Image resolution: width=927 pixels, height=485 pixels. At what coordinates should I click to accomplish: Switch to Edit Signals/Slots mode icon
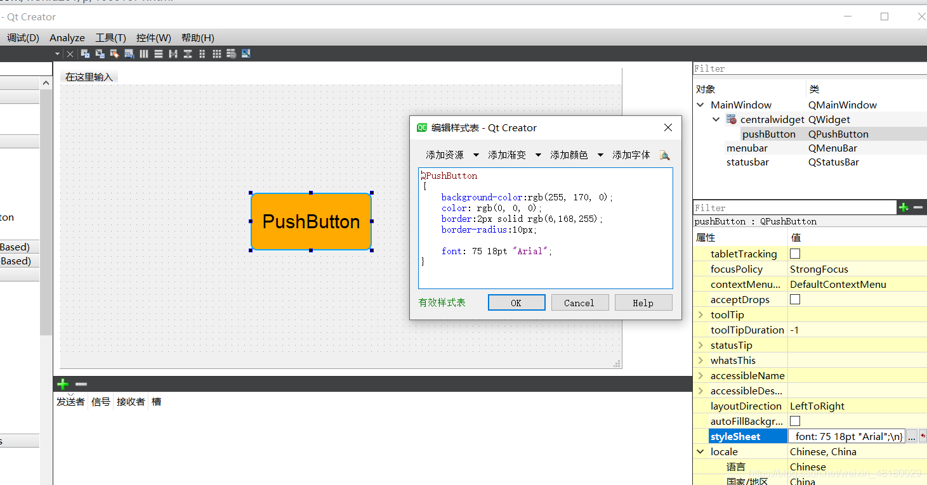[x=100, y=54]
